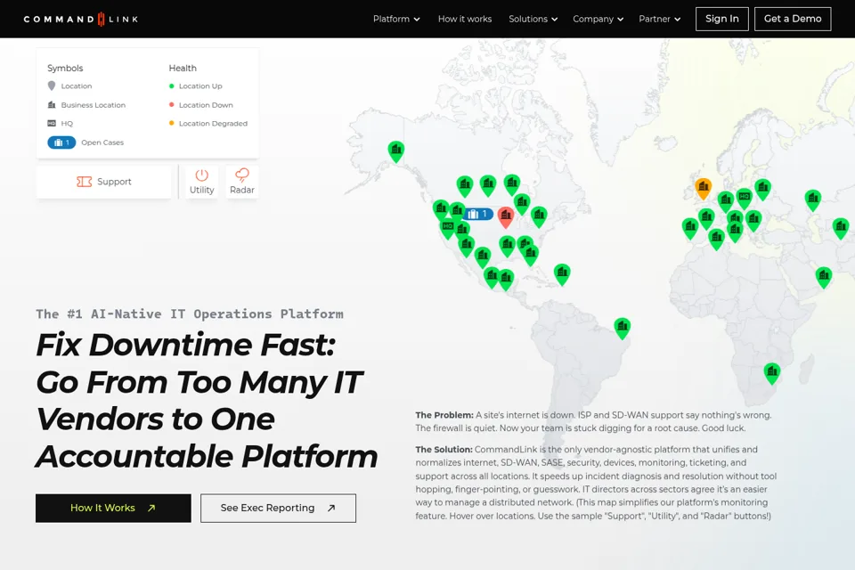The width and height of the screenshot is (855, 570).
Task: Select the Brazil location pin
Action: pyautogui.click(x=623, y=329)
